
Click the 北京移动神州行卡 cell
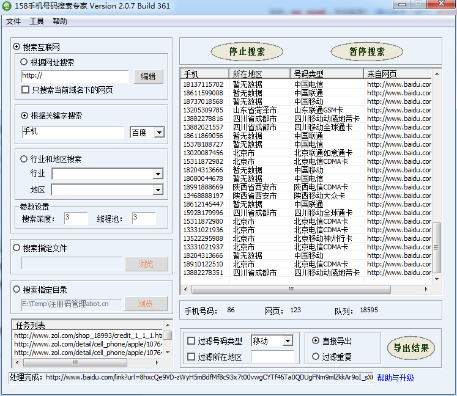point(323,238)
